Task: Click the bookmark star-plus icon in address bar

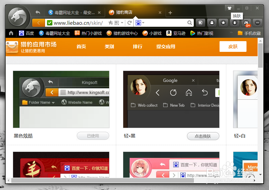Action: (110, 22)
